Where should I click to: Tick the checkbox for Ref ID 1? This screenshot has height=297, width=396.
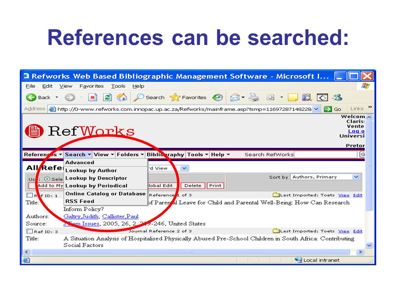pos(30,195)
